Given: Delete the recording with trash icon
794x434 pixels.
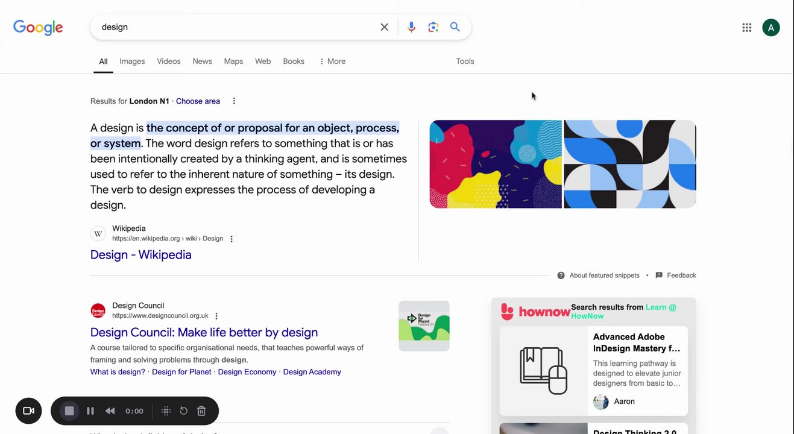Looking at the screenshot, I should (201, 411).
